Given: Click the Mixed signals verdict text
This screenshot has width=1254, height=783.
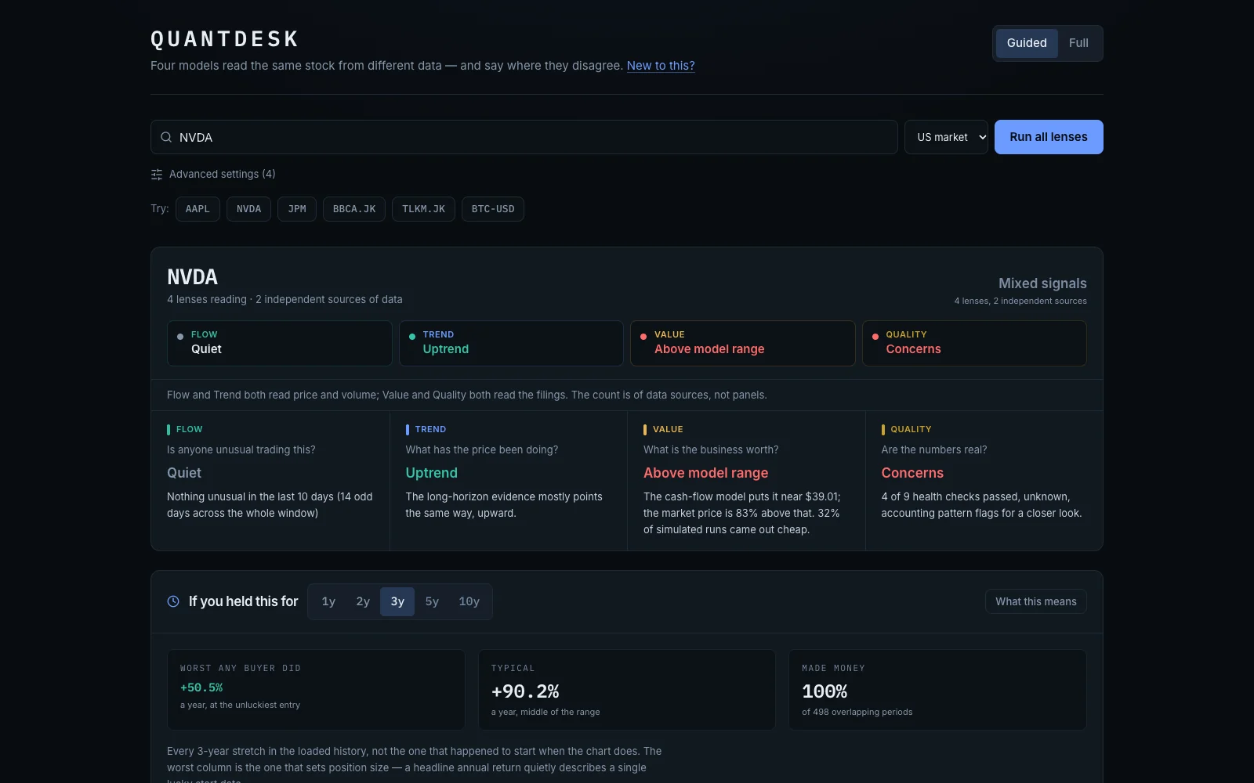Looking at the screenshot, I should 1042,283.
